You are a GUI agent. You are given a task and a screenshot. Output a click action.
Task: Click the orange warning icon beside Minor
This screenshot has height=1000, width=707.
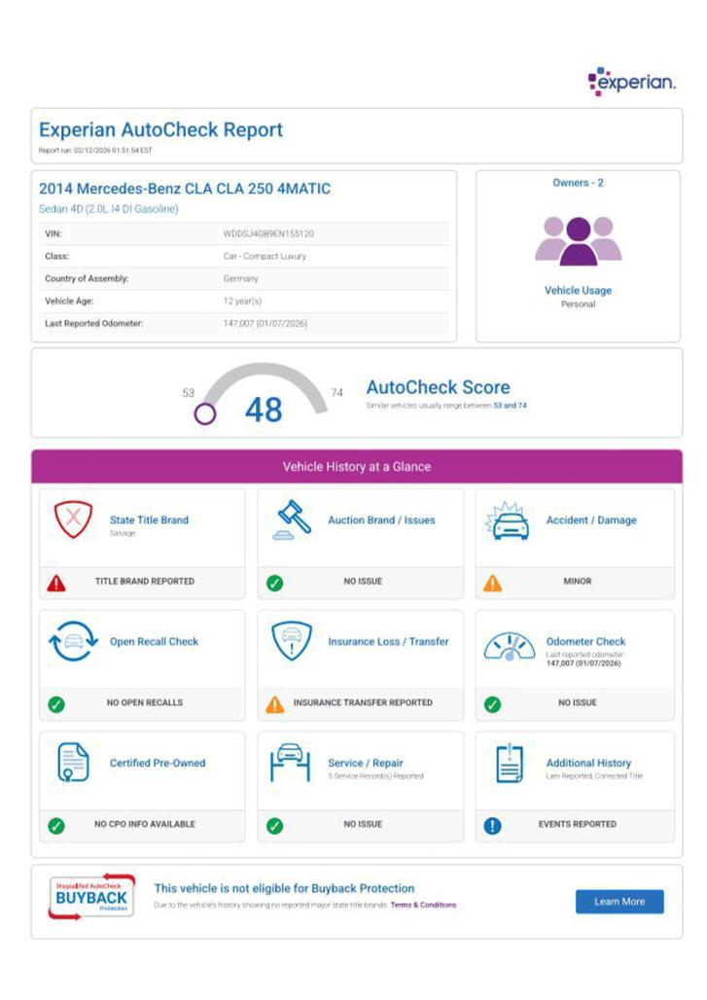(493, 582)
